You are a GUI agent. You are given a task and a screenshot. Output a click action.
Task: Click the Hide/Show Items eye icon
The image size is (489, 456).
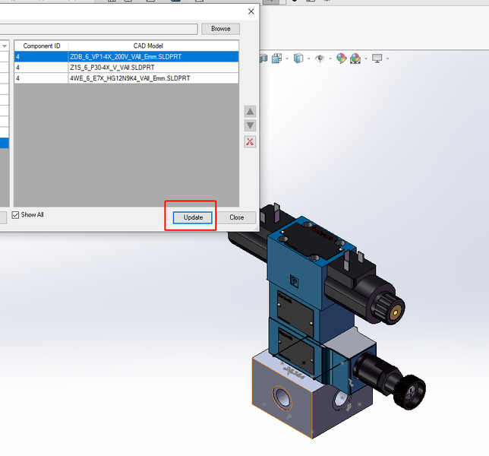pyautogui.click(x=320, y=59)
